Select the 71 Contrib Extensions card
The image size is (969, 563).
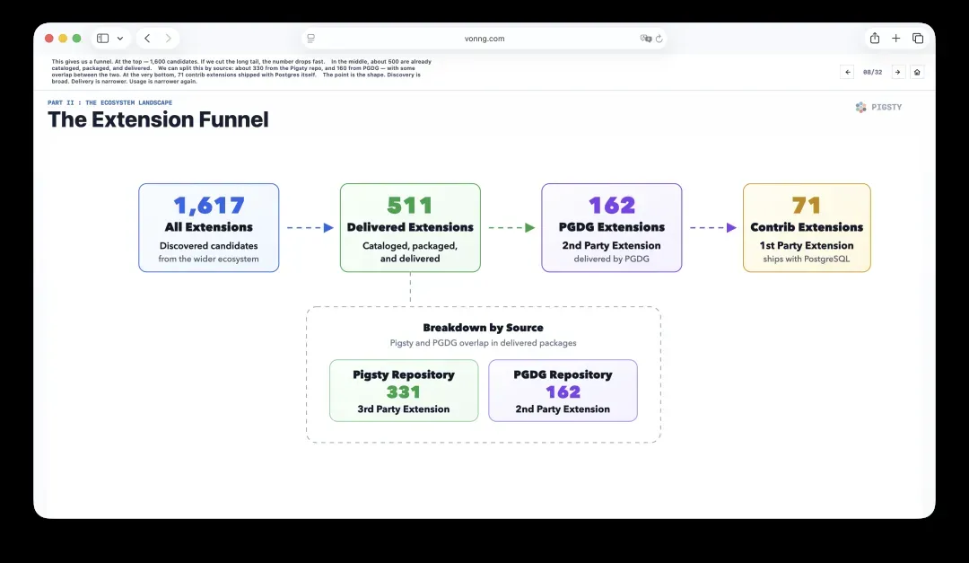[x=807, y=228]
